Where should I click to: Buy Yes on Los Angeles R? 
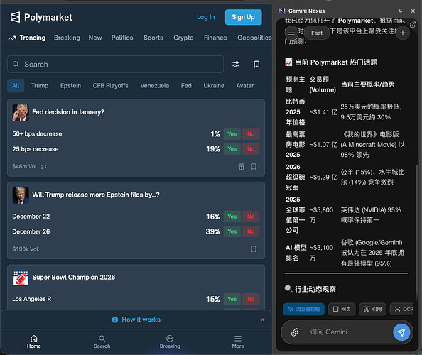click(x=232, y=299)
